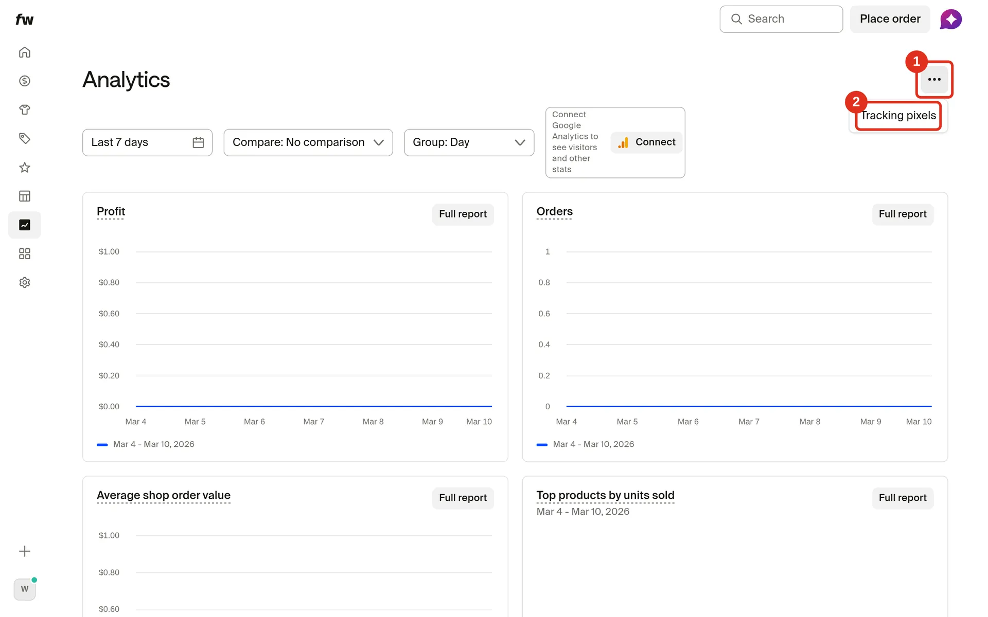988x617 pixels.
Task: Click Mar 10 label on Orders chart
Action: 919,422
